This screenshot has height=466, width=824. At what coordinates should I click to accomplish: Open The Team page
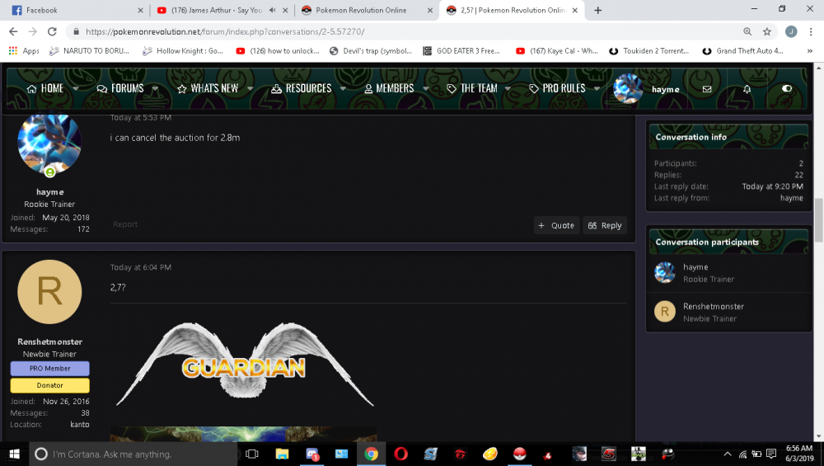click(x=472, y=88)
